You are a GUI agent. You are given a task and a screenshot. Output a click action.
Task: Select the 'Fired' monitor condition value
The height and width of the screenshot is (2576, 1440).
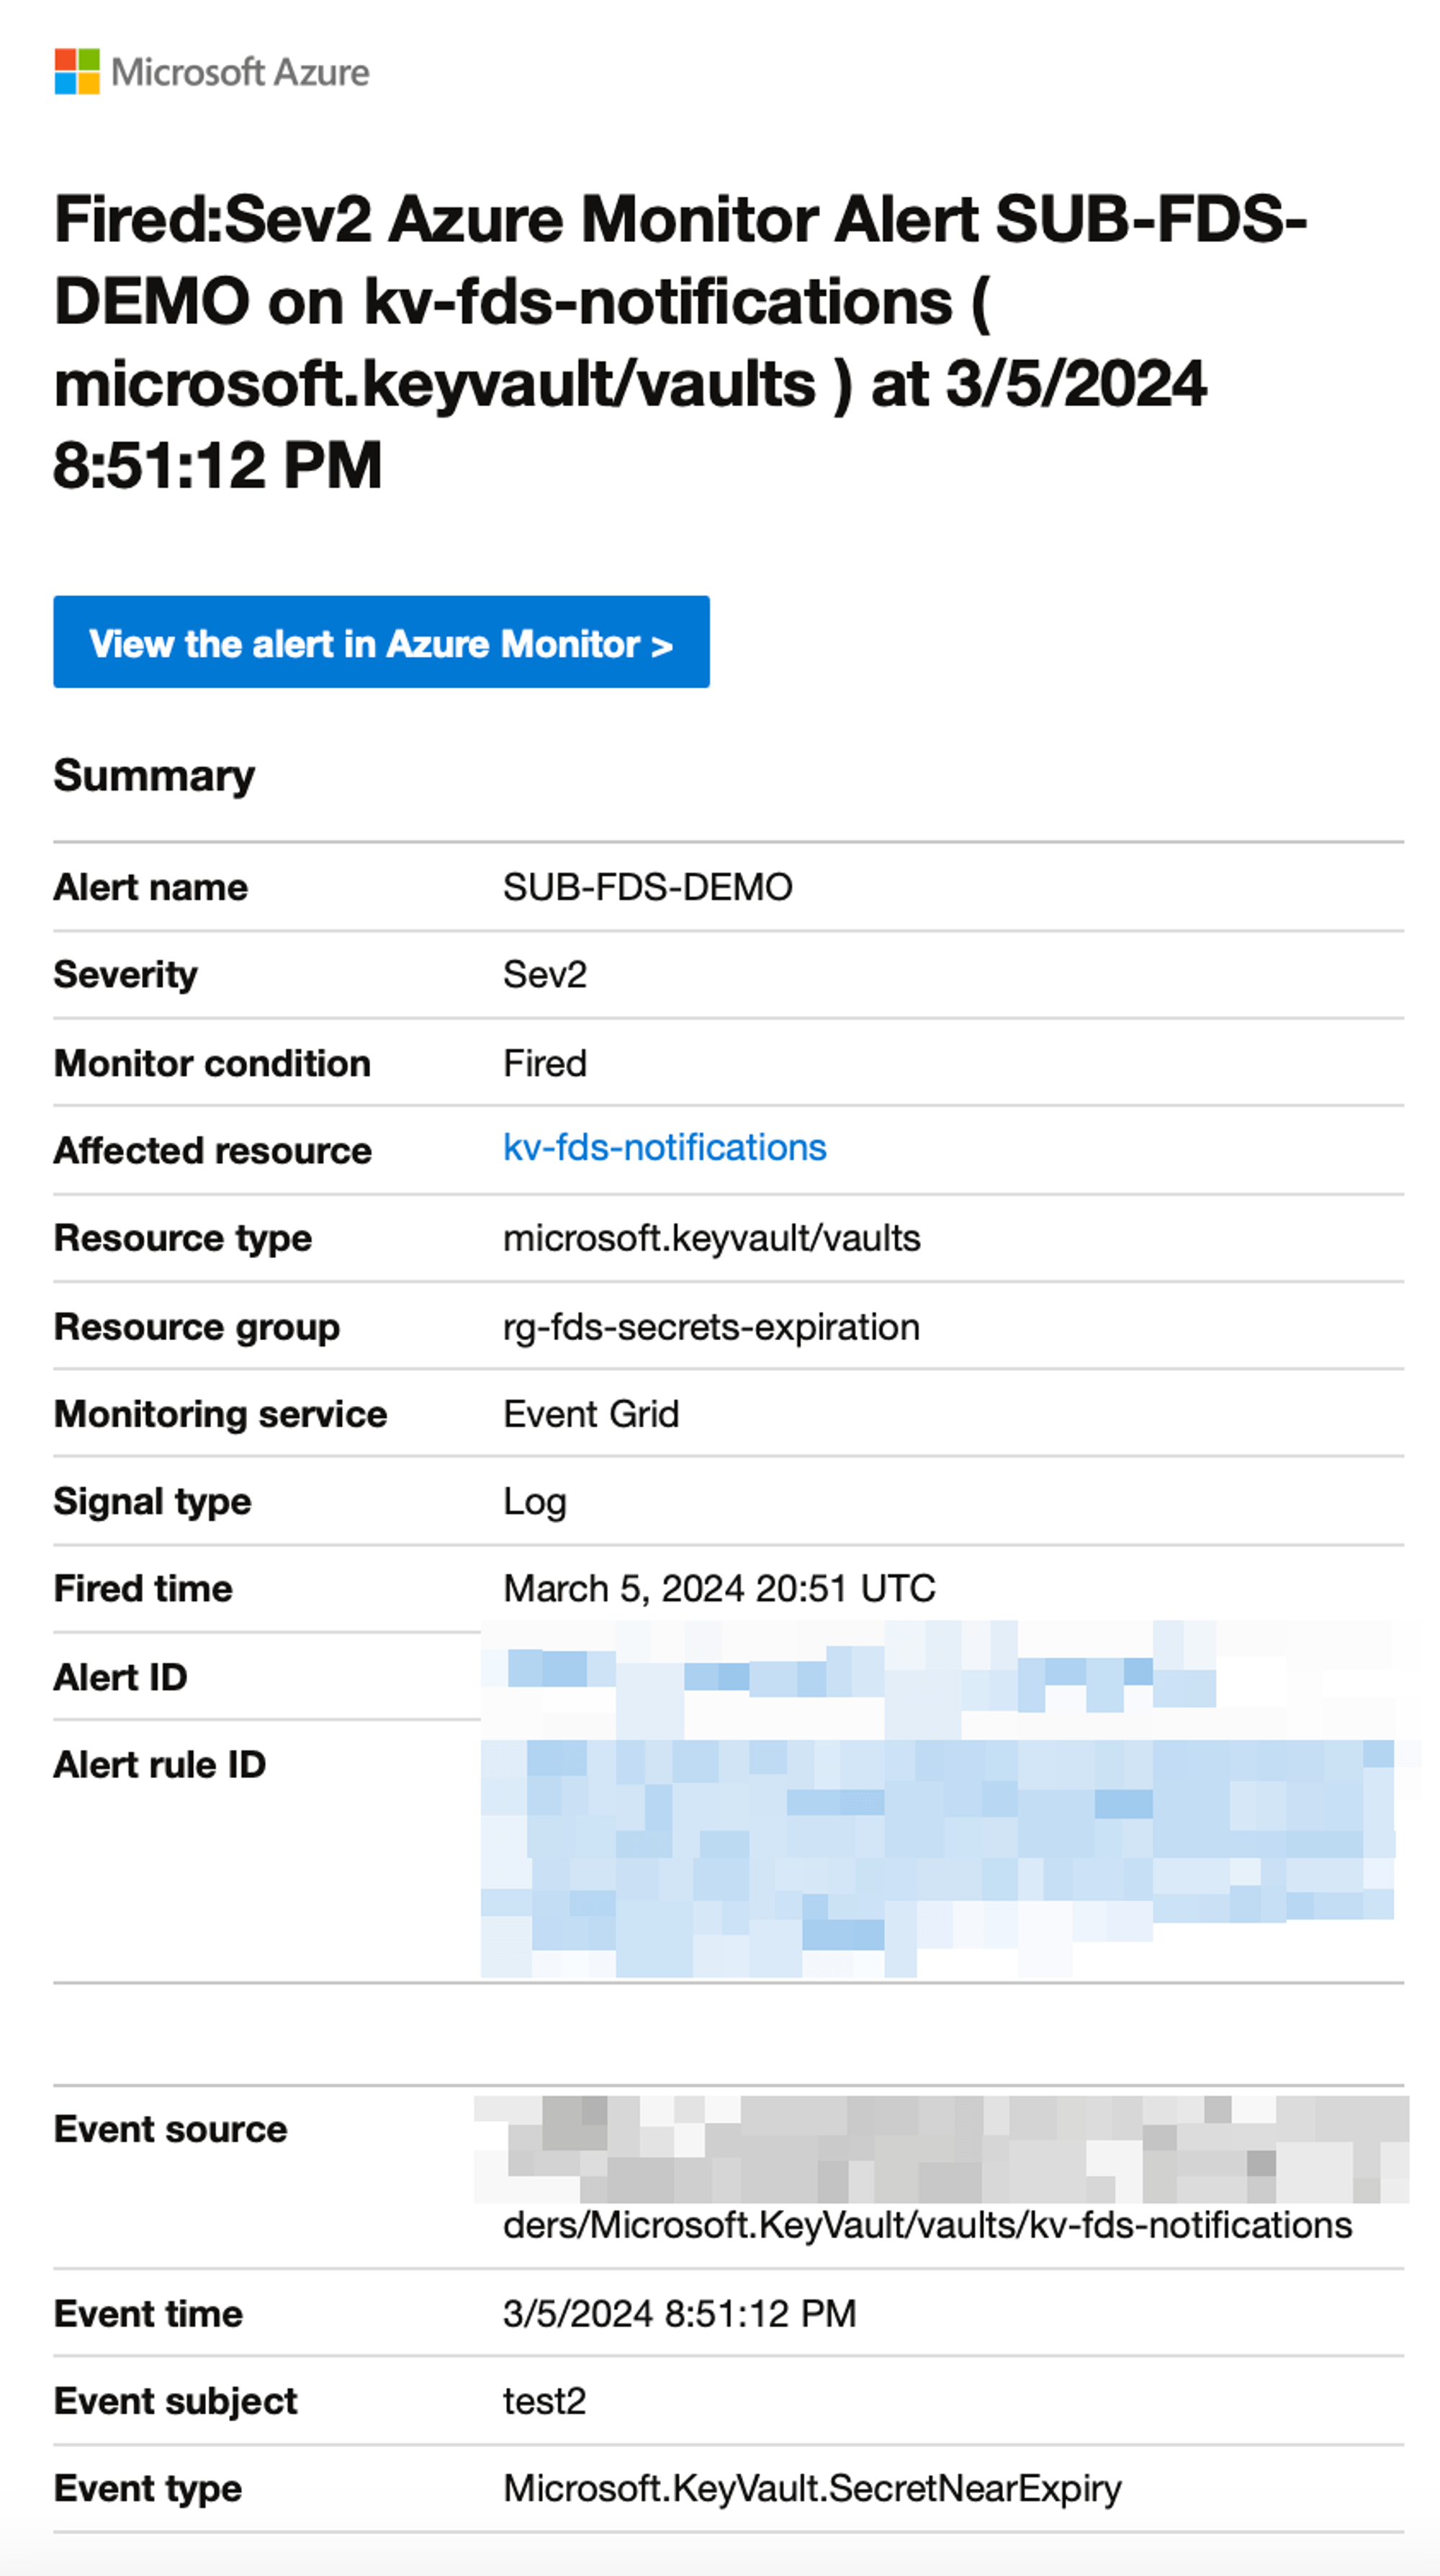pyautogui.click(x=544, y=1063)
